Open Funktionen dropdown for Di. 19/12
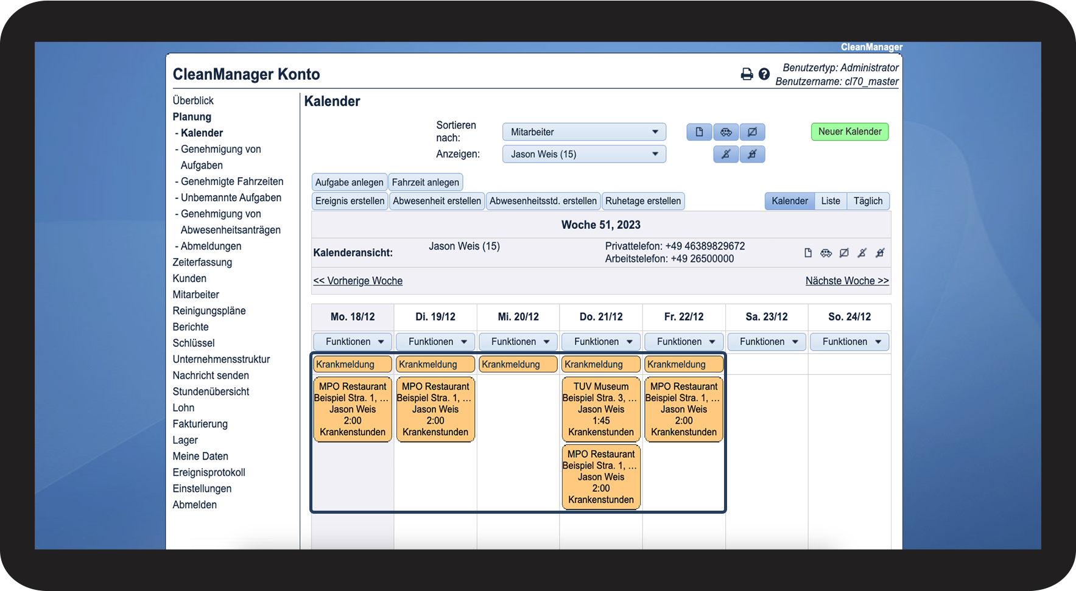 tap(435, 341)
